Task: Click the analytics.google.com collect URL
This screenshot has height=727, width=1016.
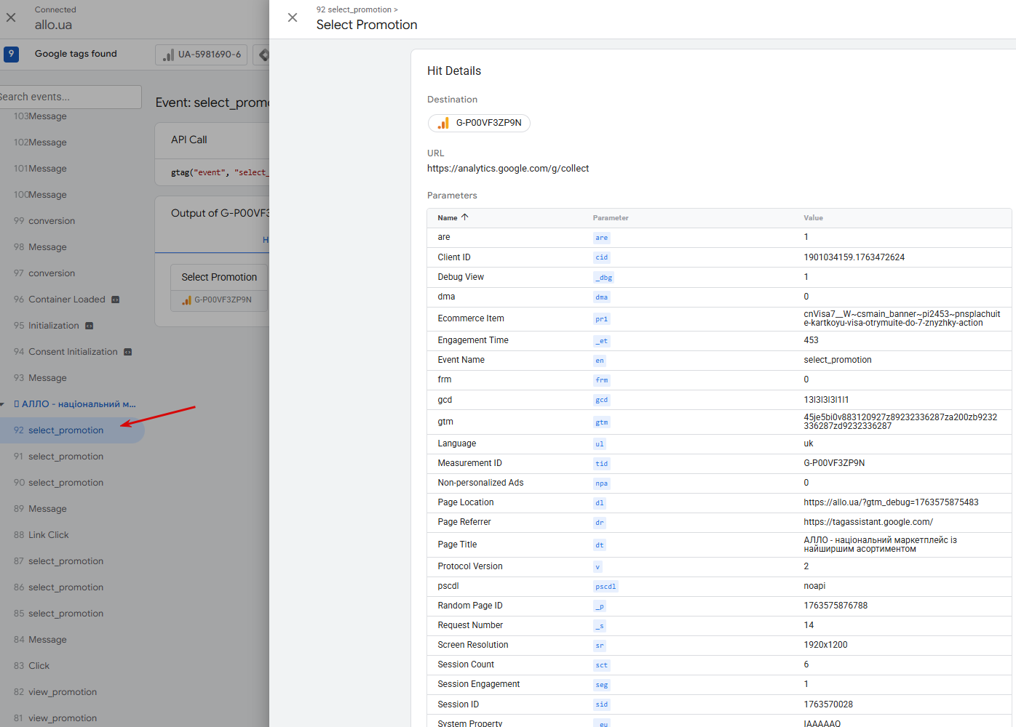Action: (508, 169)
